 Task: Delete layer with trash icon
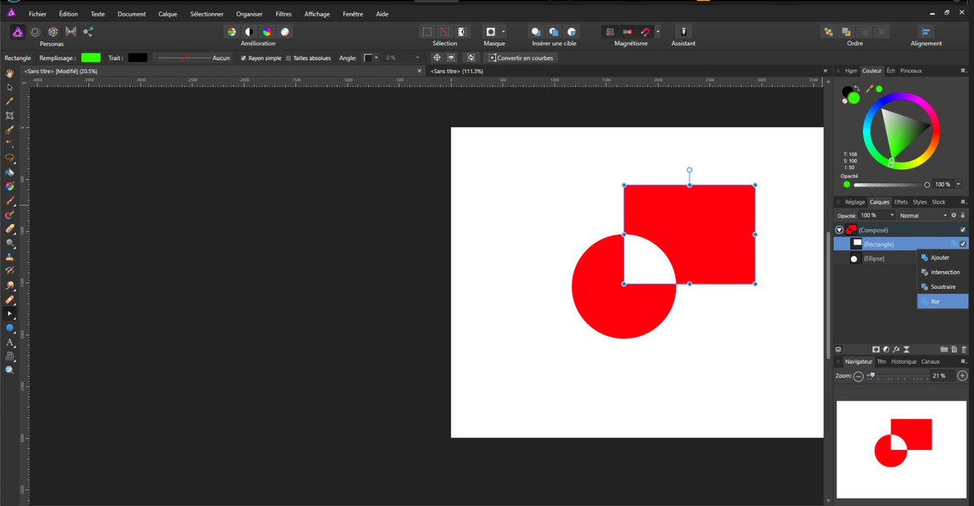click(963, 349)
